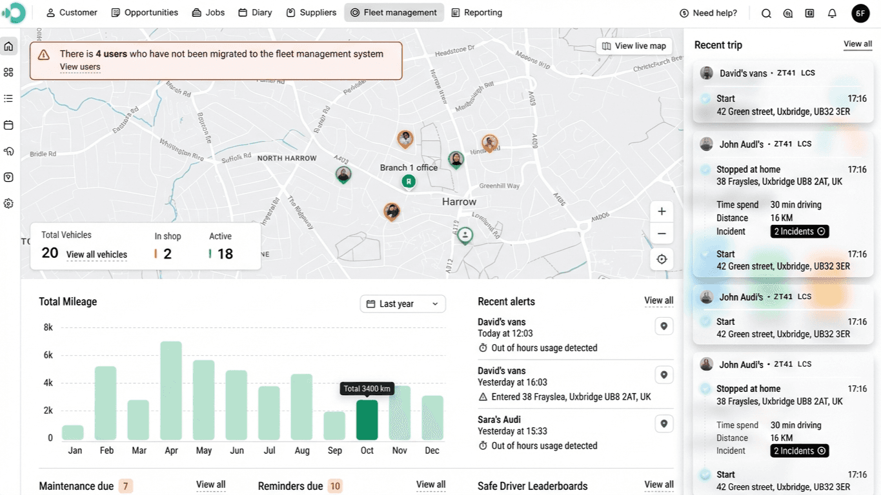Expand the lower 2 Incidents badge
Screen dimensions: 881x495
click(800, 451)
